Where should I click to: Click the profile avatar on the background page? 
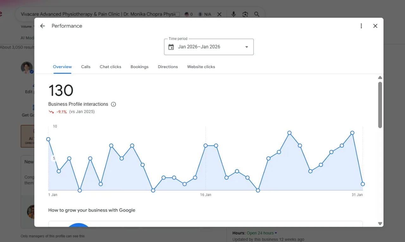tap(27, 67)
